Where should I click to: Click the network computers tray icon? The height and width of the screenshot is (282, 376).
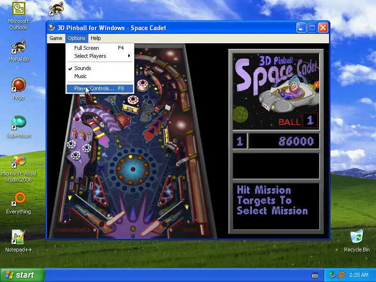coord(332,275)
